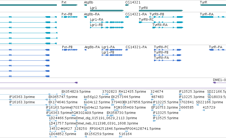Viewport: 226px width, 138px height.
Task: Select the LD24466.5prime label
Action: pos(62,118)
